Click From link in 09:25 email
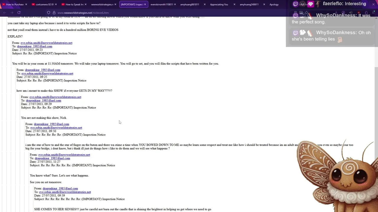378x212 pixels. [x=43, y=70]
